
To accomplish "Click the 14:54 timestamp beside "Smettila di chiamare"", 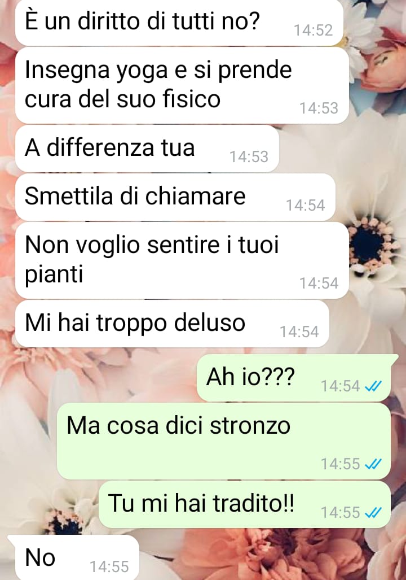I will pyautogui.click(x=306, y=206).
